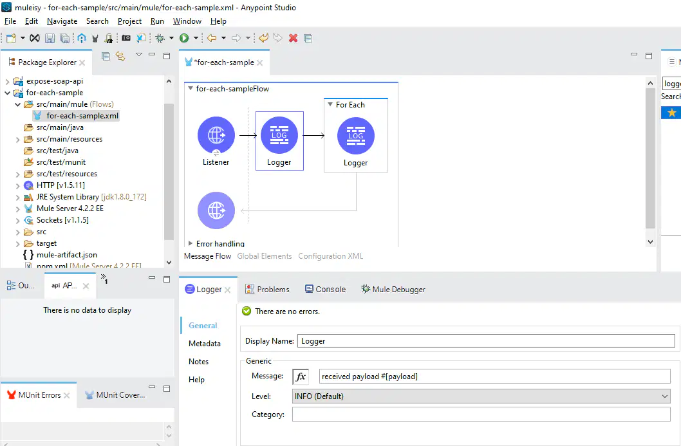The width and height of the screenshot is (681, 446).
Task: Open the Back history dropdown arrow
Action: (223, 38)
